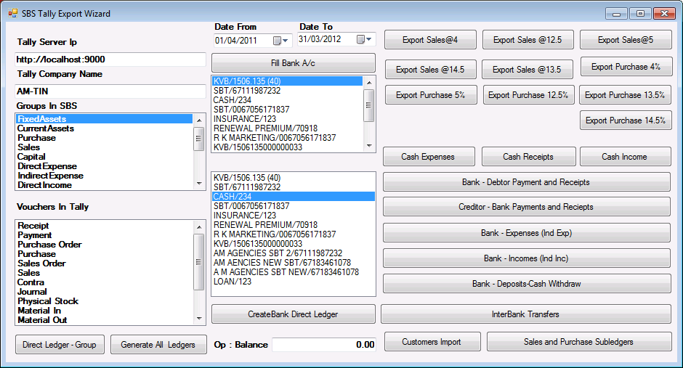Open the Date From calendar dropdown
The image size is (683, 368).
[281, 41]
